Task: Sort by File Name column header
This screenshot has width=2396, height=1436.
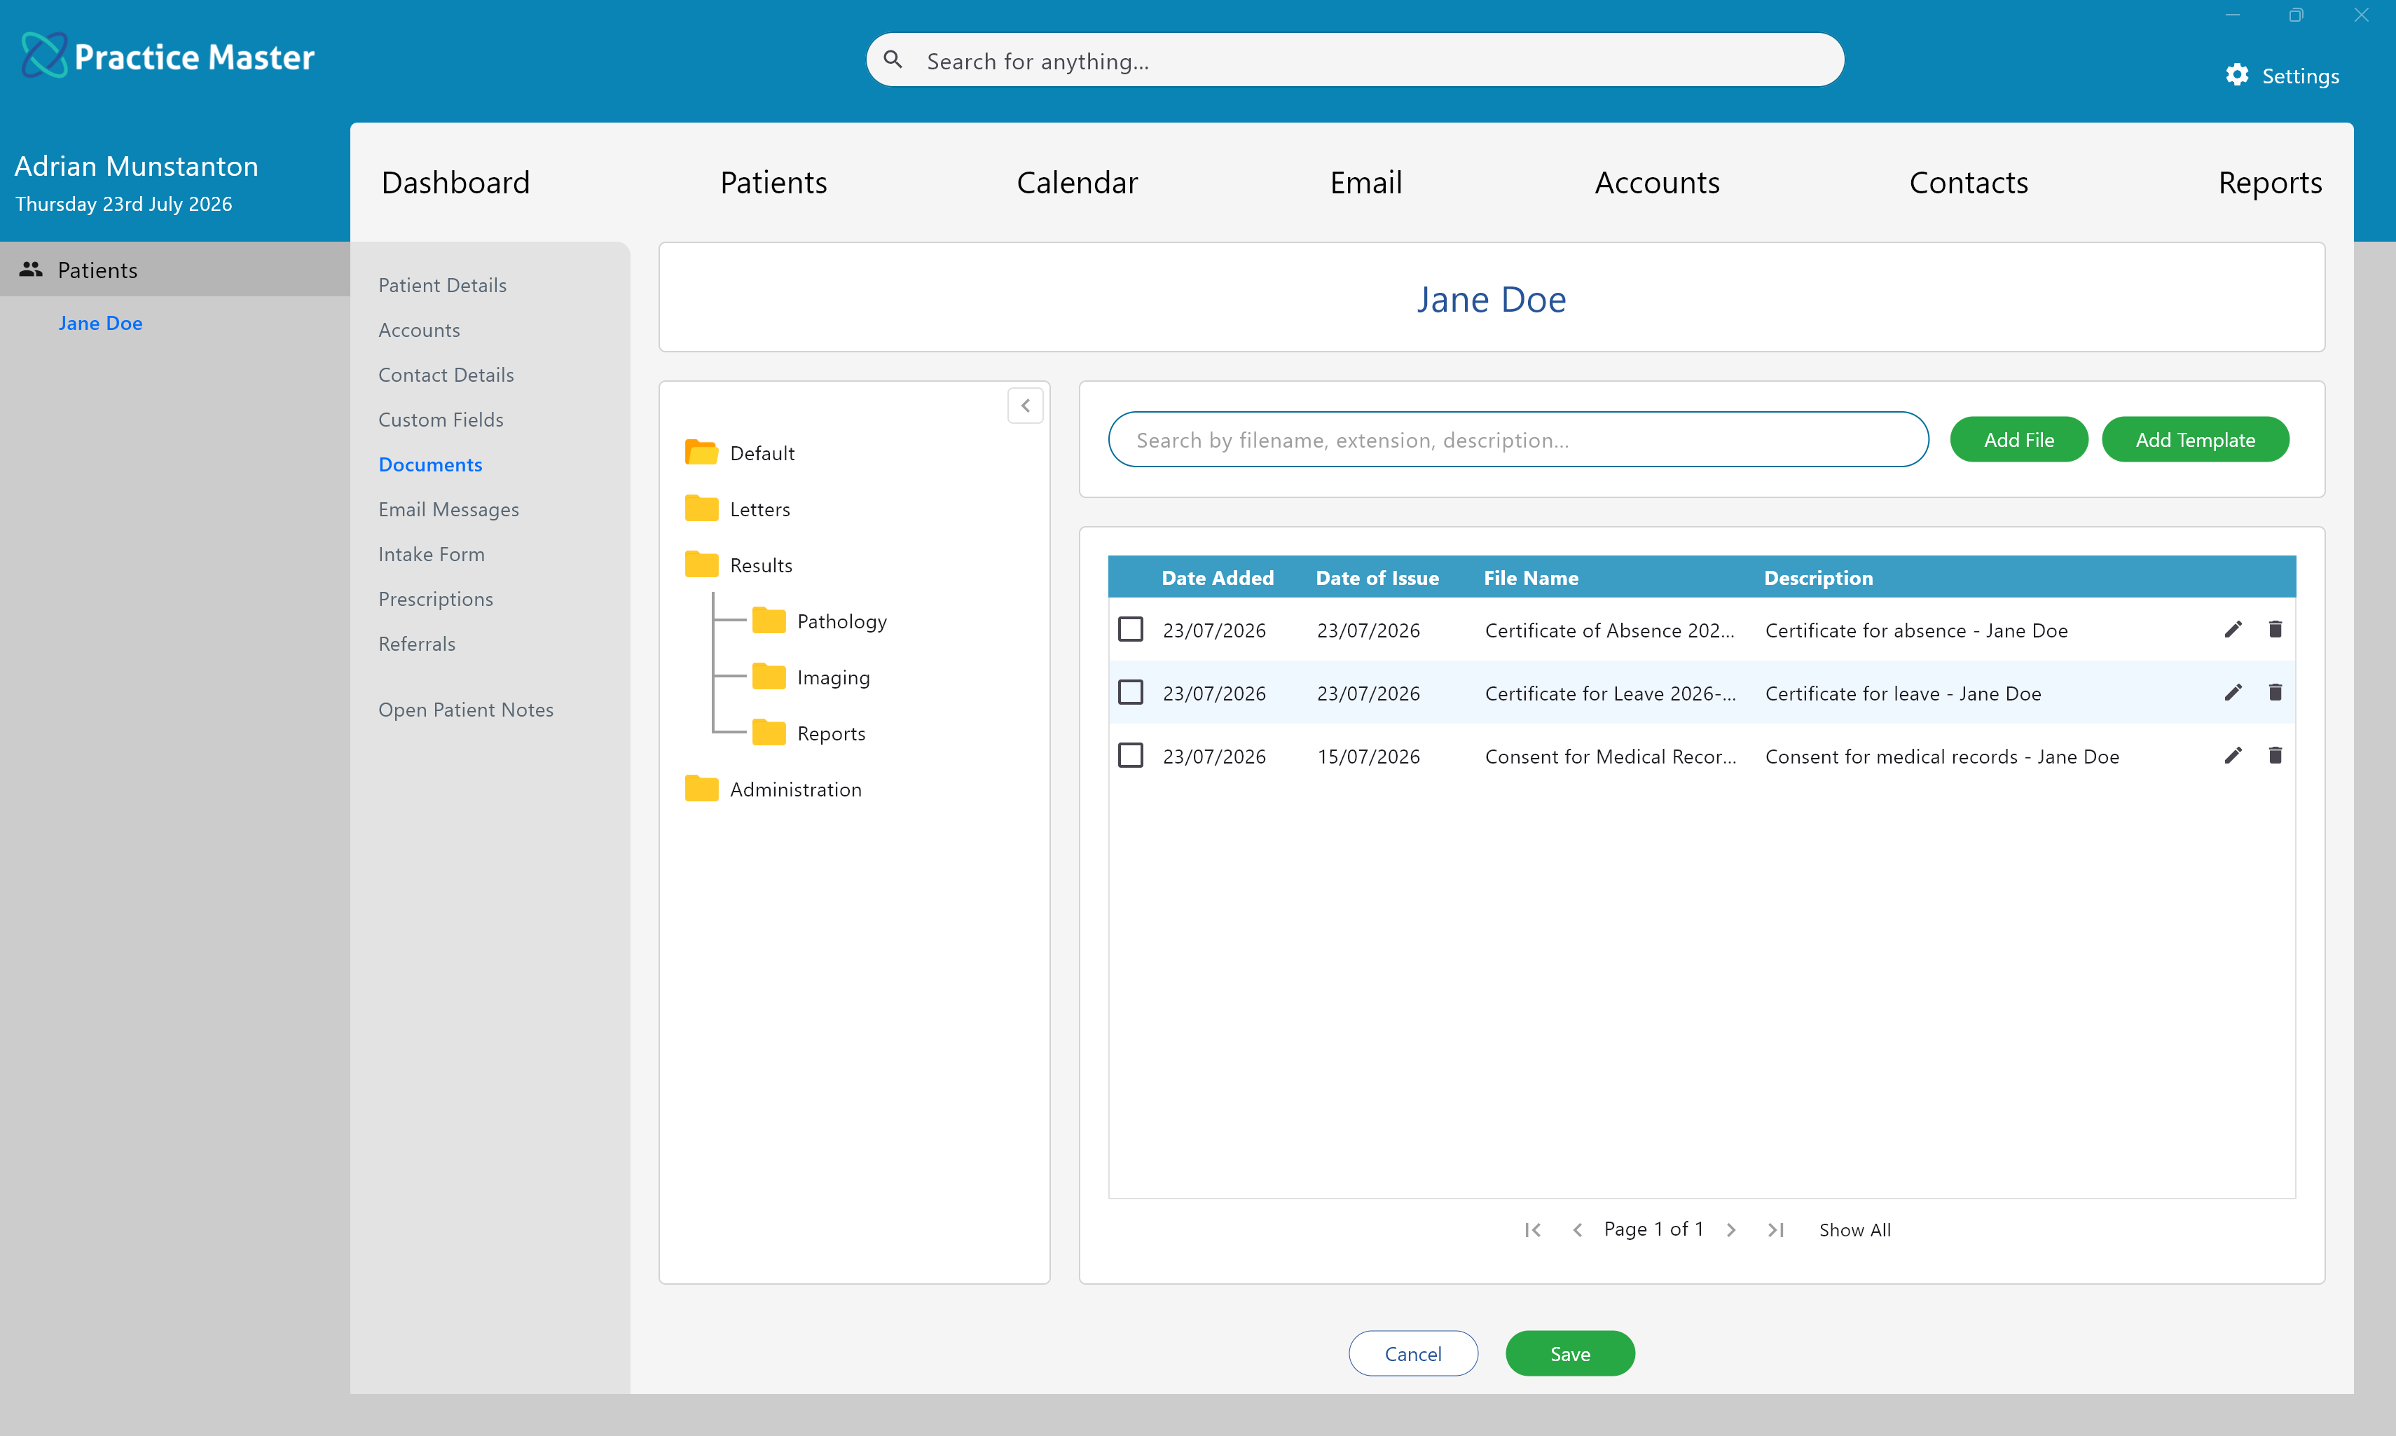Action: click(x=1531, y=578)
